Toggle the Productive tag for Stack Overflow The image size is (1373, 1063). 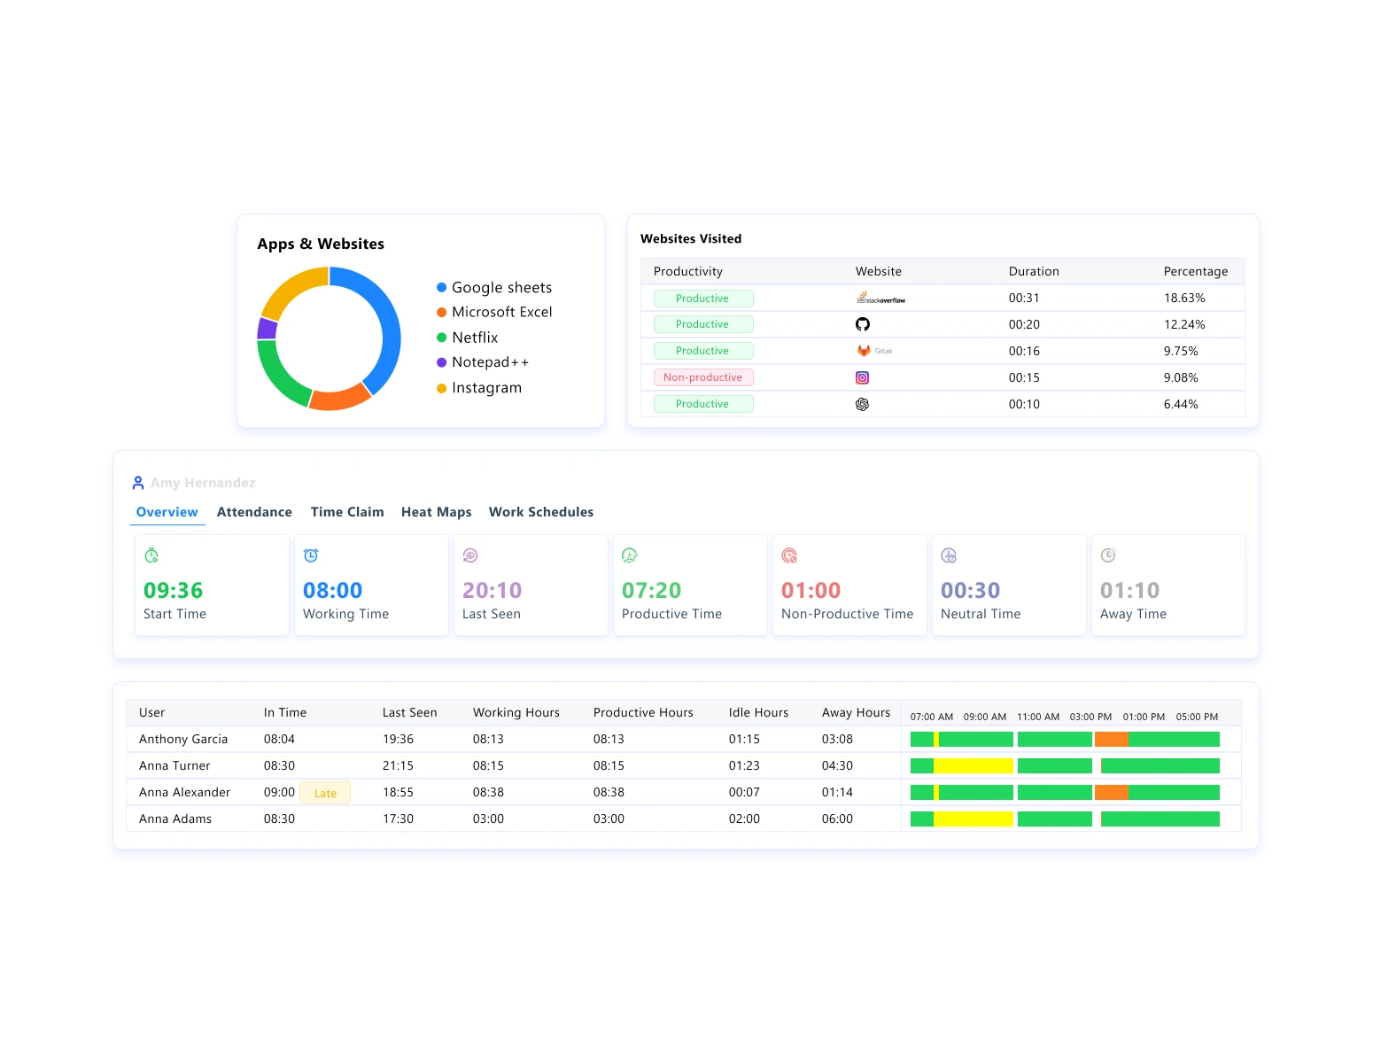702,298
